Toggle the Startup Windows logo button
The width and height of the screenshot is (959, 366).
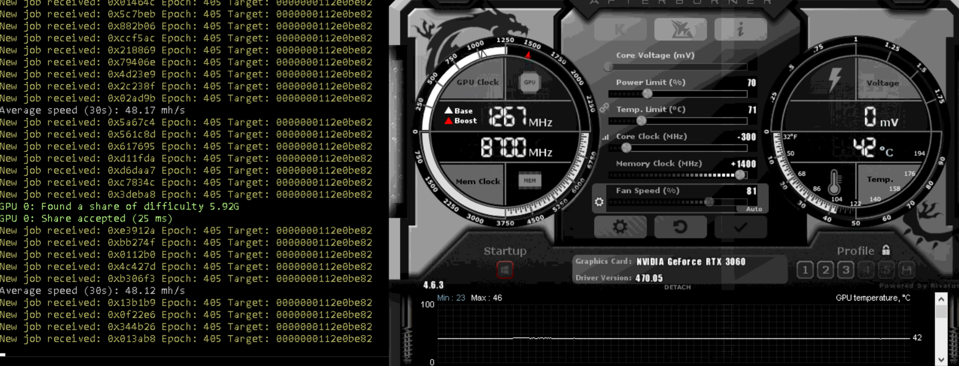tap(505, 270)
